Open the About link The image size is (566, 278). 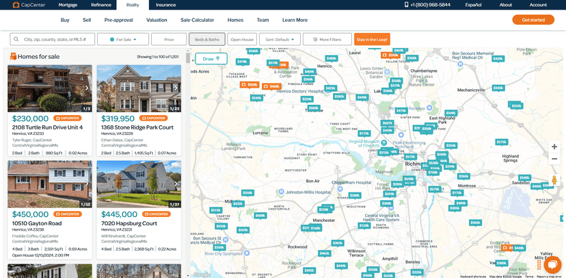[506, 5]
